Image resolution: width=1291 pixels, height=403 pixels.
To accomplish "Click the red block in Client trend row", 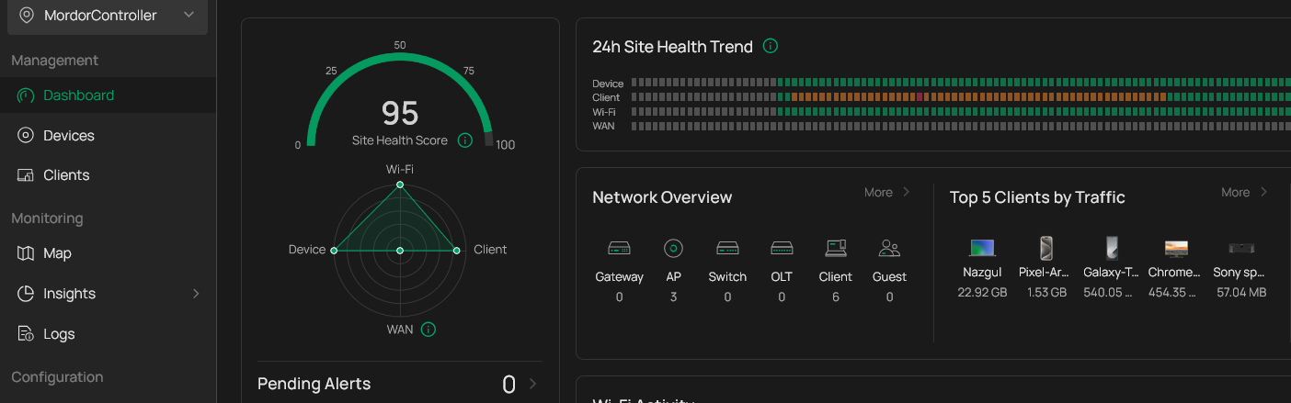I will 920,97.
